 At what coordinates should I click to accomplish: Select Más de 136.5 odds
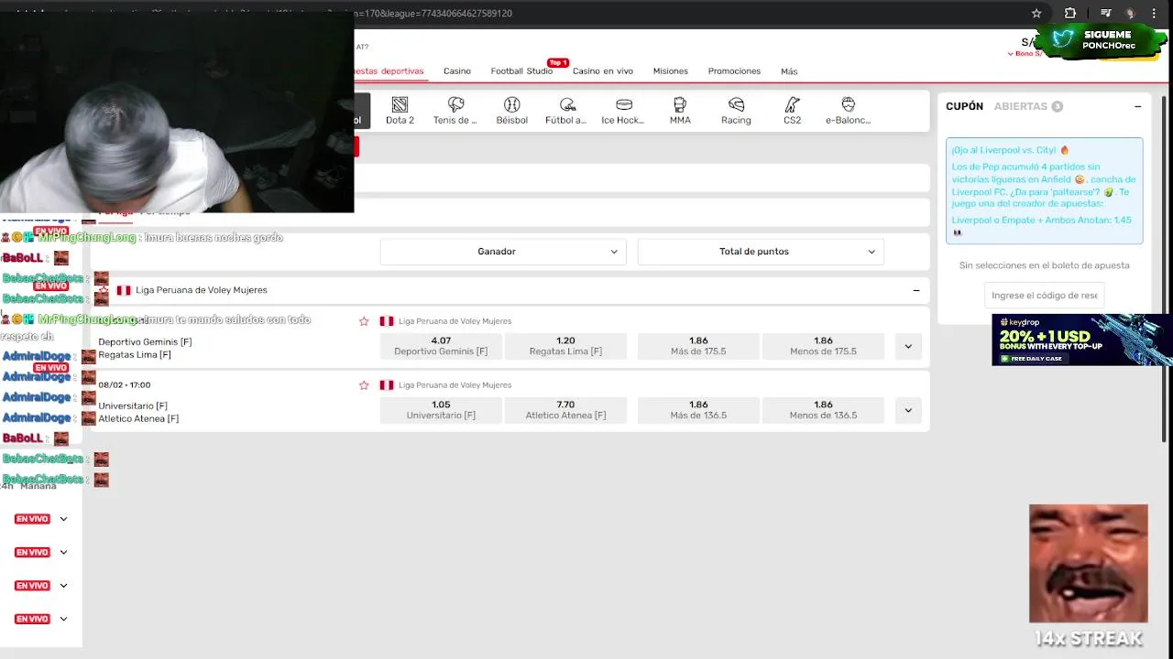click(698, 410)
